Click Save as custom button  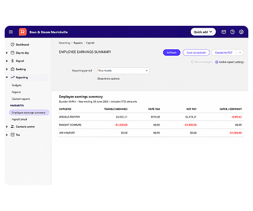[x=196, y=53]
